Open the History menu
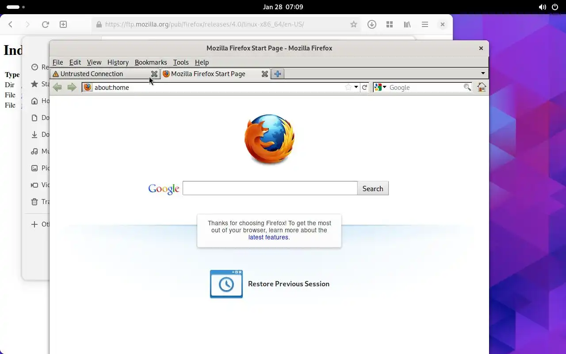Viewport: 566px width, 354px height. pyautogui.click(x=118, y=62)
